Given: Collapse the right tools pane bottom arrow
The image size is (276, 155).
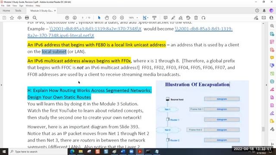Looking at the screenshot, I should 273,144.
